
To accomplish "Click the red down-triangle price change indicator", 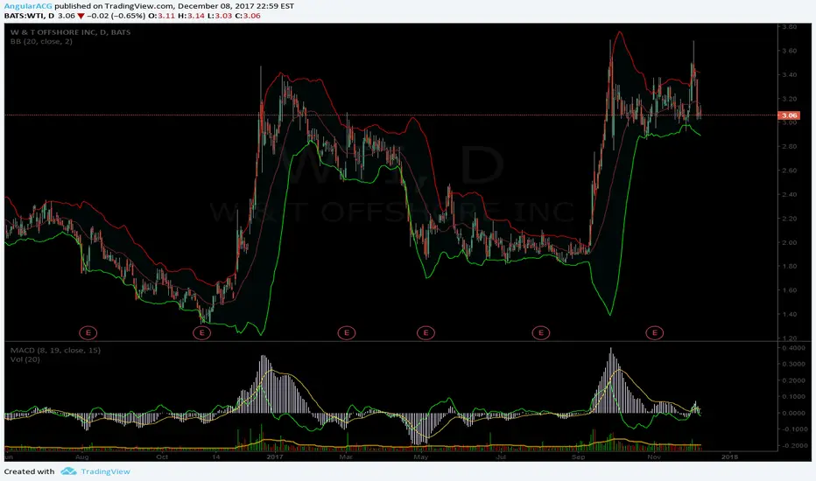I will tap(81, 16).
